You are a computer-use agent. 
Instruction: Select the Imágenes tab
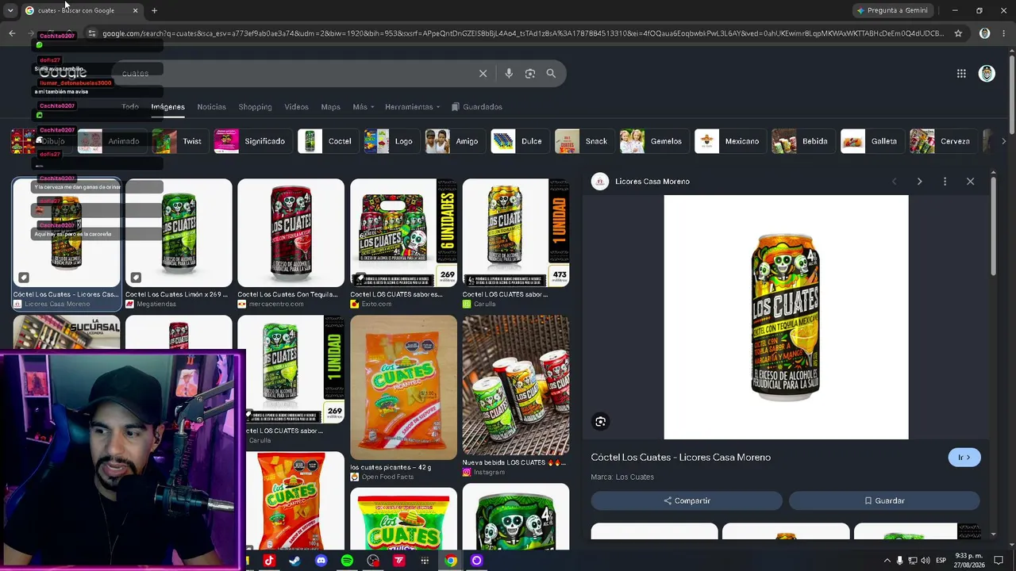(x=167, y=107)
